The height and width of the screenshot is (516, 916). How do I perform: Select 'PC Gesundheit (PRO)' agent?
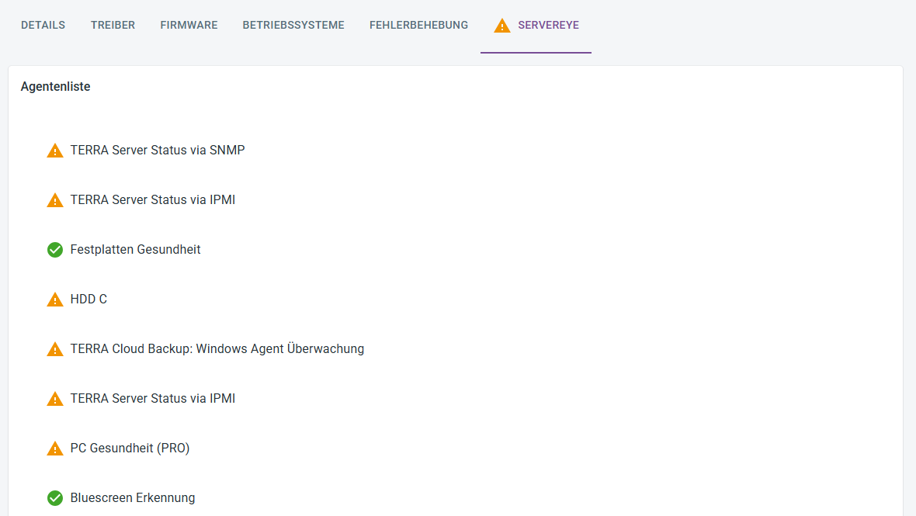point(130,448)
